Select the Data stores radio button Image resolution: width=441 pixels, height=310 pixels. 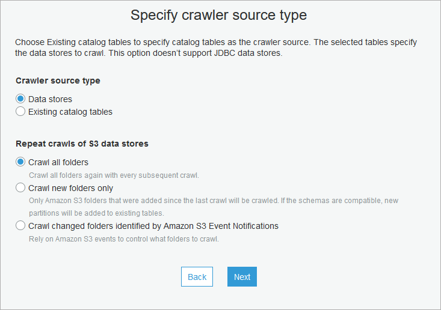pos(20,99)
